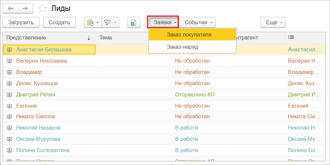Image resolution: width=330 pixels, height=165 pixels.
Task: Add Лиды page to favorites star
Action: (x=42, y=9)
